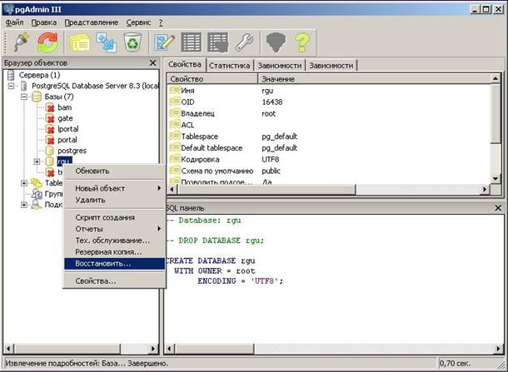The width and height of the screenshot is (508, 372).
Task: Select the Владелец property row
Action: pyautogui.click(x=329, y=113)
